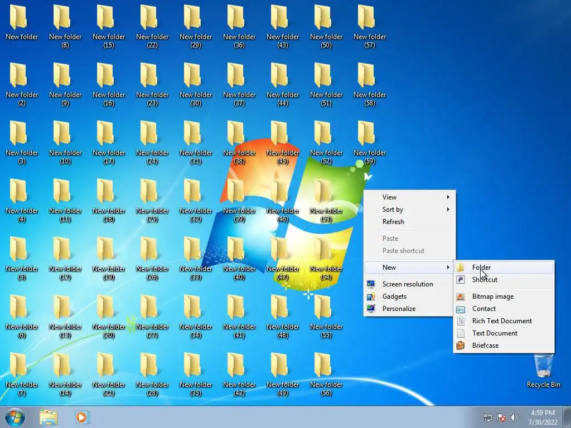This screenshot has height=428, width=571.
Task: Open the View submenu in context menu
Action: point(410,197)
